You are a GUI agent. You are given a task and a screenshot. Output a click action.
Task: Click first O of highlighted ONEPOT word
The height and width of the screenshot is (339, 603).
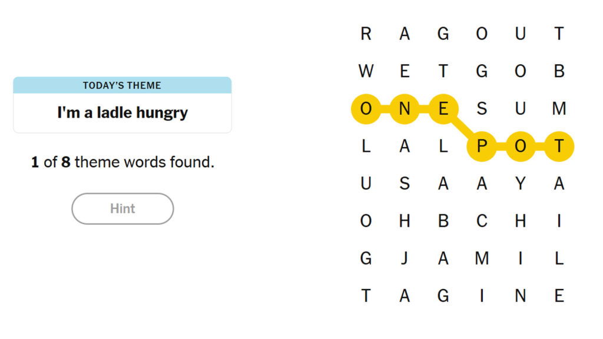click(x=366, y=109)
